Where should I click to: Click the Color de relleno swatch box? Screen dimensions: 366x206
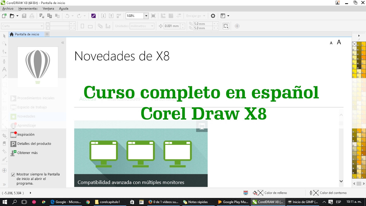[260, 193]
